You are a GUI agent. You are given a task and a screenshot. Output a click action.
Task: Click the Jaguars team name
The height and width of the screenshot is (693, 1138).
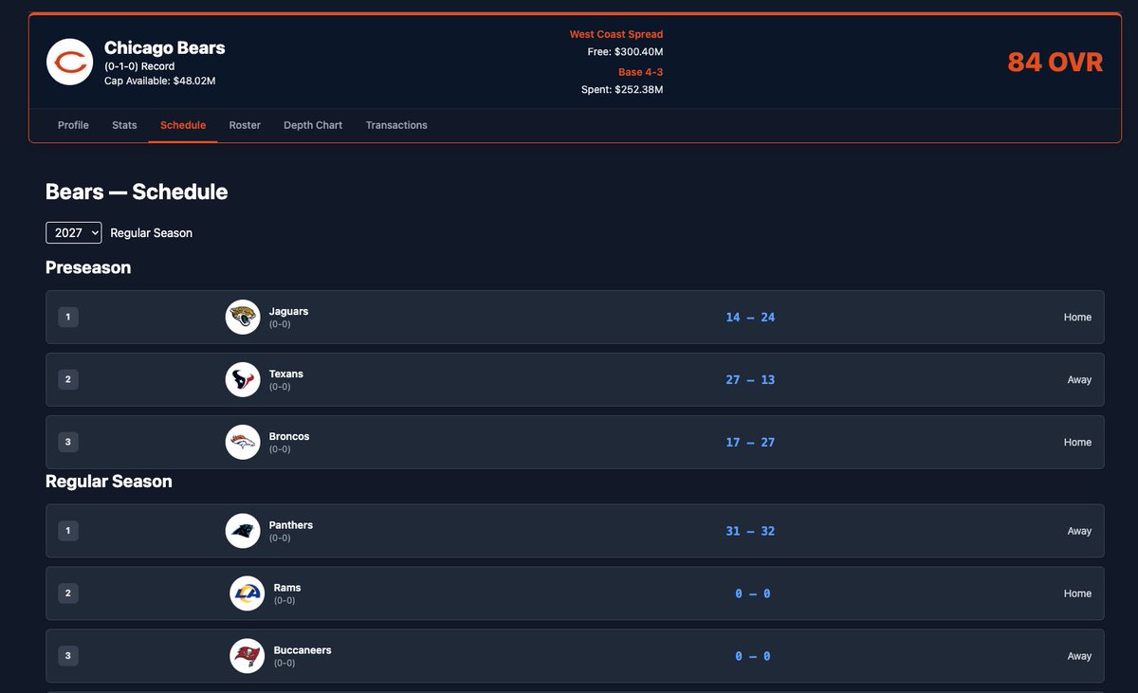288,311
